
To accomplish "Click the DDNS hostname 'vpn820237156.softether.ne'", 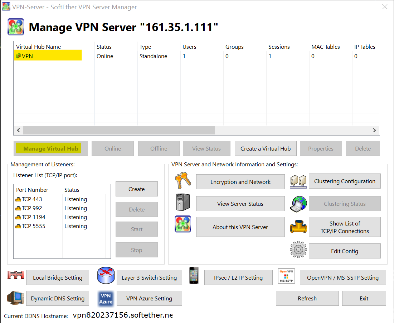I will pos(123,315).
